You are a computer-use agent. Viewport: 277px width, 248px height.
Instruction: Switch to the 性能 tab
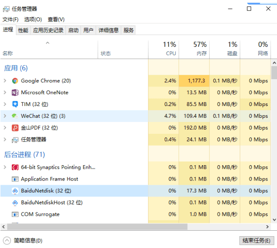tap(23, 30)
